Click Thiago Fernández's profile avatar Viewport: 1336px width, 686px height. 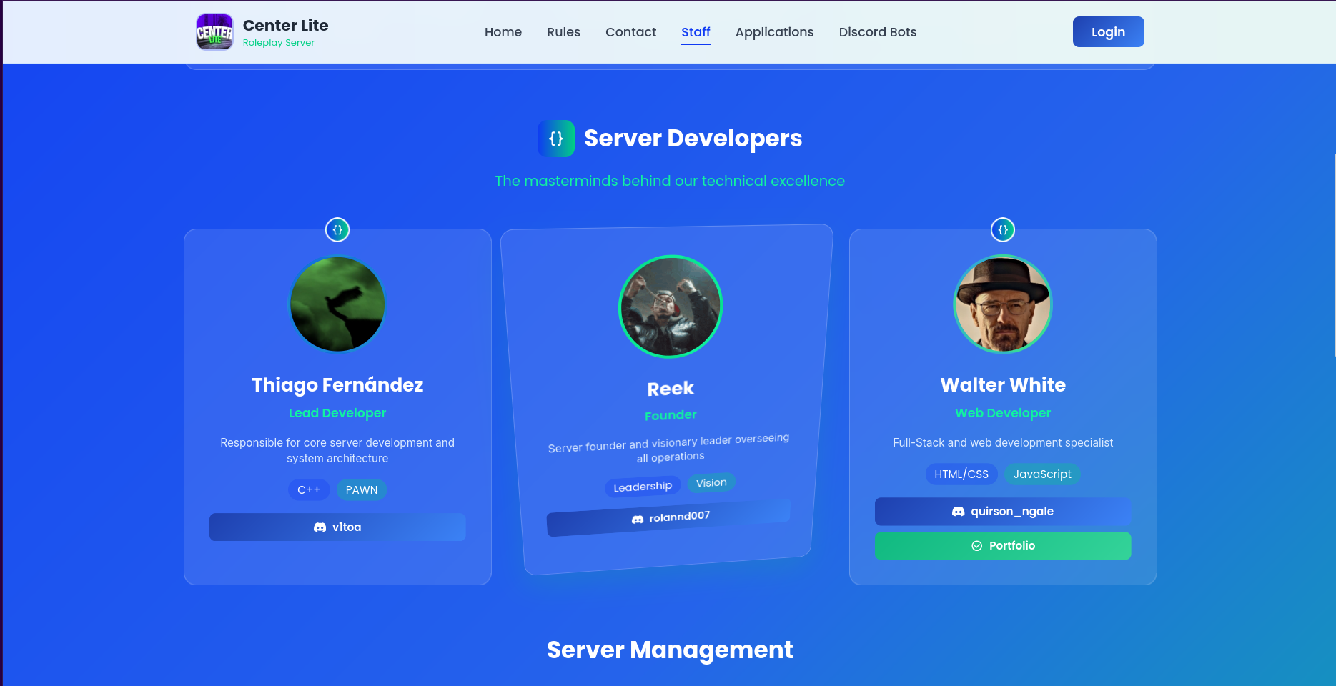click(337, 304)
